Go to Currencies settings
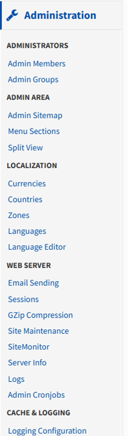128x436 pixels. pyautogui.click(x=27, y=183)
